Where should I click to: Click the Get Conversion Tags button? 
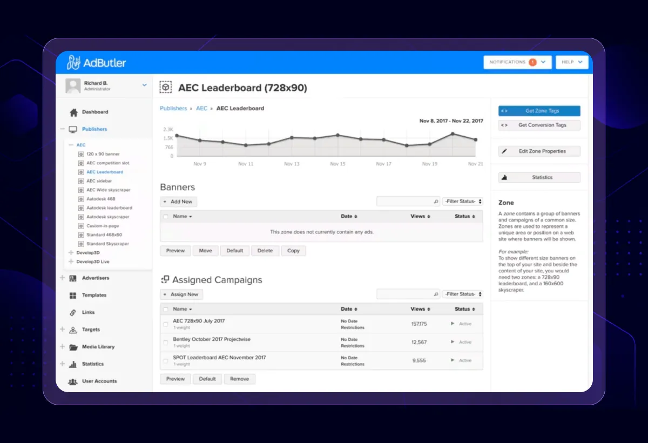click(x=539, y=125)
